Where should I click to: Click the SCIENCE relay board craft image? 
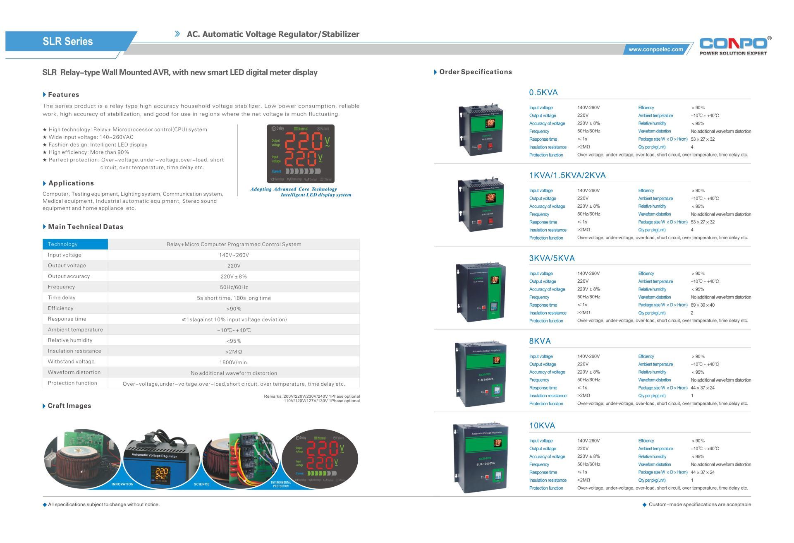[x=241, y=459]
